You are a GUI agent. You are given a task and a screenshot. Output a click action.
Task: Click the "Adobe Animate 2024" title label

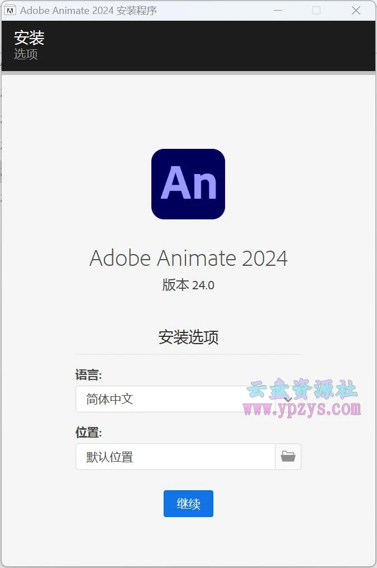[188, 258]
